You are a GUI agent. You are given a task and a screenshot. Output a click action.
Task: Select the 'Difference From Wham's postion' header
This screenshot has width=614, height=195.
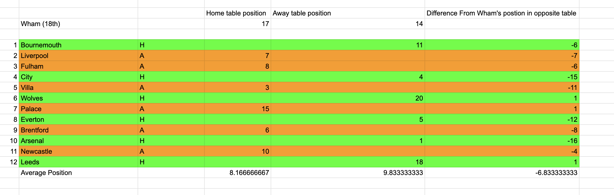pyautogui.click(x=502, y=13)
